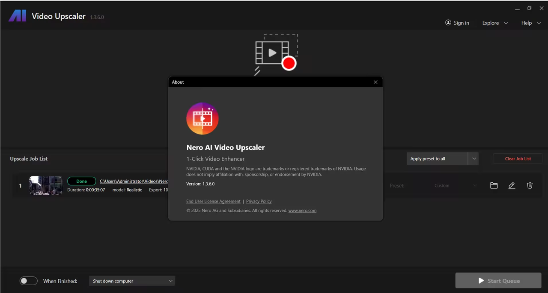The height and width of the screenshot is (293, 548).
Task: Click the job 1 video thumbnail
Action: tap(46, 185)
